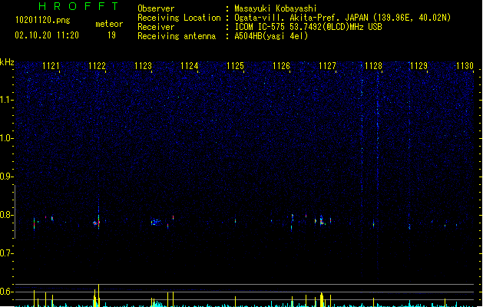Click the name Masayuki Kobayashi
Viewport: 483px width, 307px height.
[276, 8]
